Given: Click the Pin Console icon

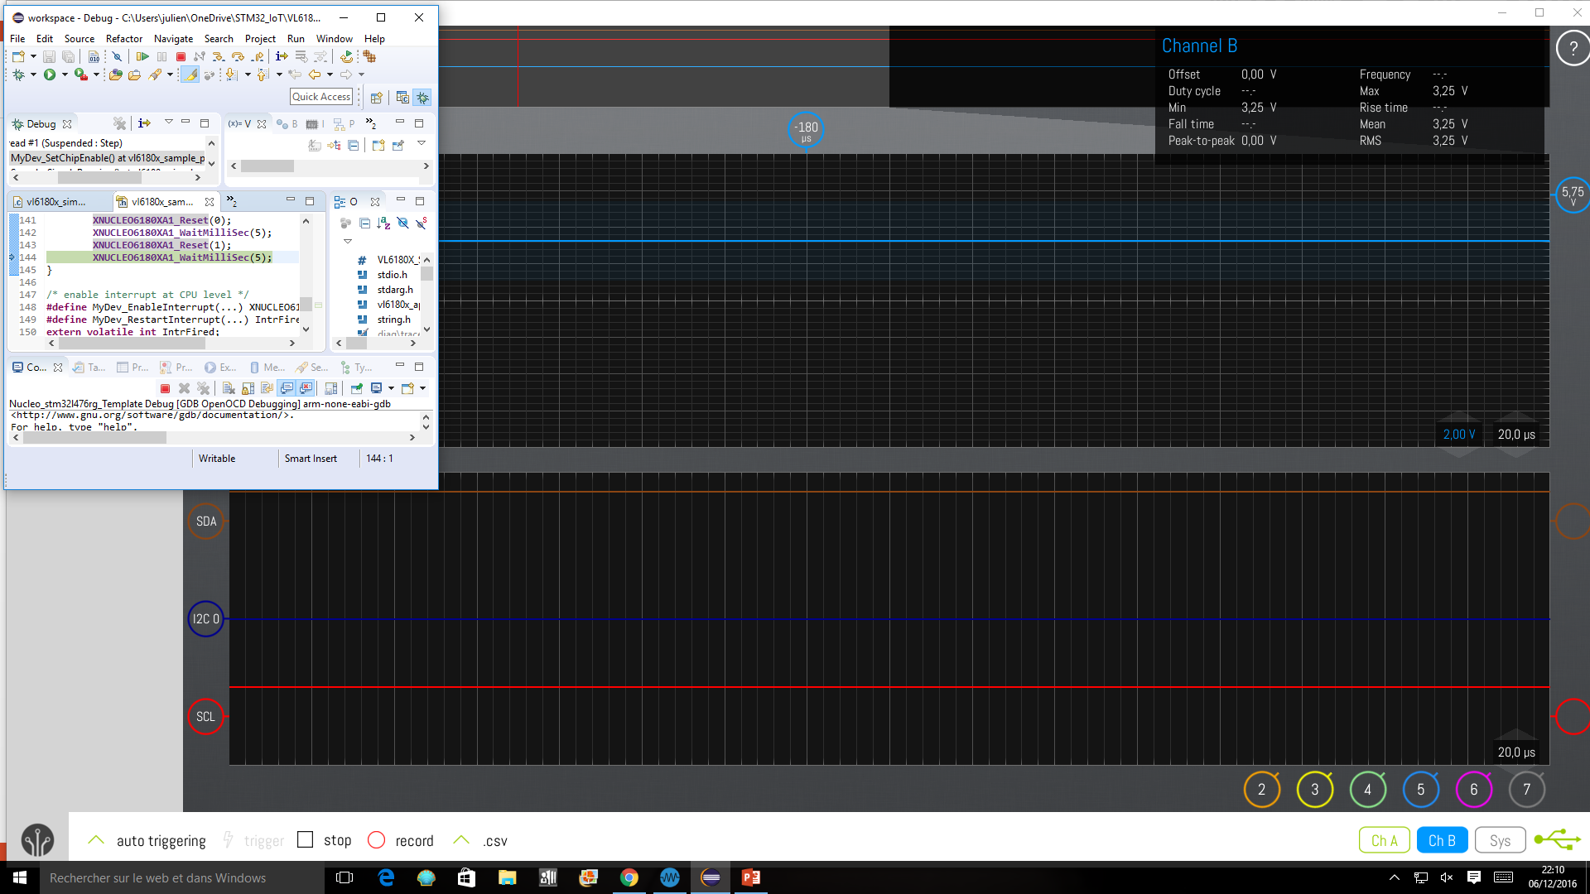Looking at the screenshot, I should coord(356,388).
